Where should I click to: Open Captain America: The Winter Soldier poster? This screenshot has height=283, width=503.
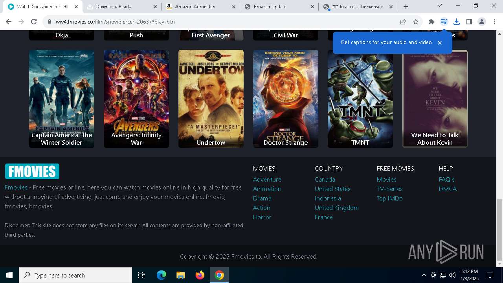pos(62,99)
